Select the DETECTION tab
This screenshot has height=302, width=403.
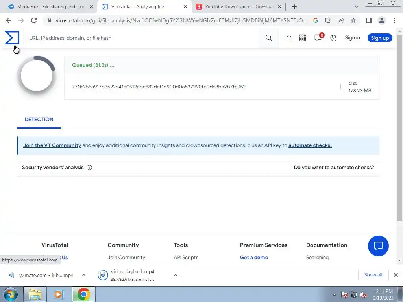tap(39, 120)
